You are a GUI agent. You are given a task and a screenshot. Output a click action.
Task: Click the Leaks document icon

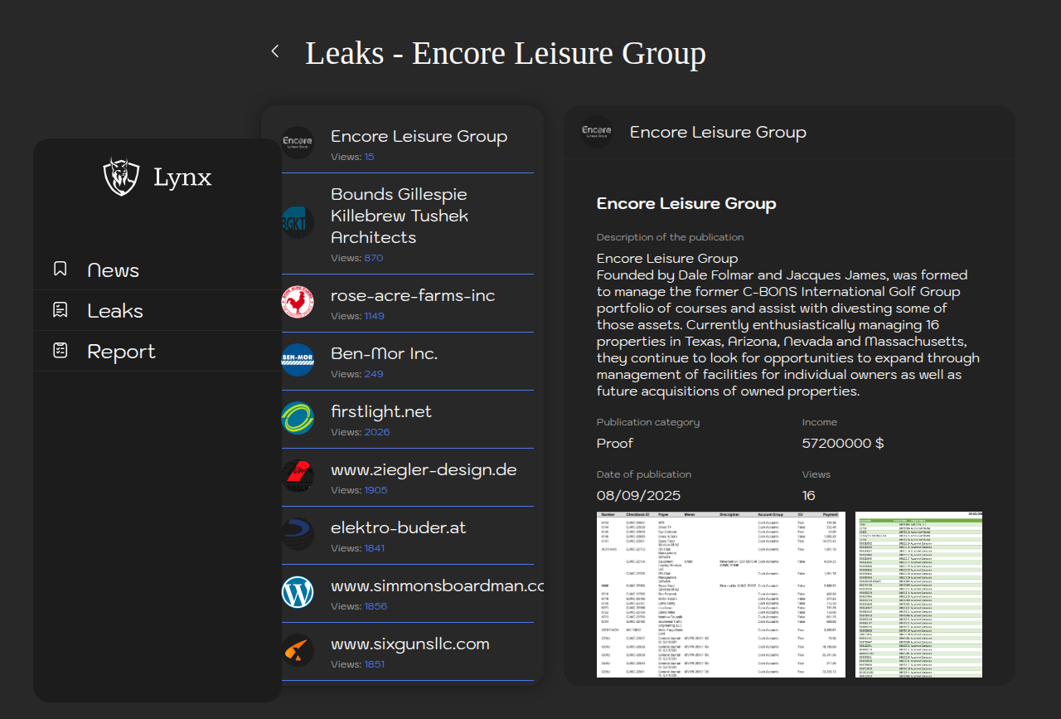point(60,309)
